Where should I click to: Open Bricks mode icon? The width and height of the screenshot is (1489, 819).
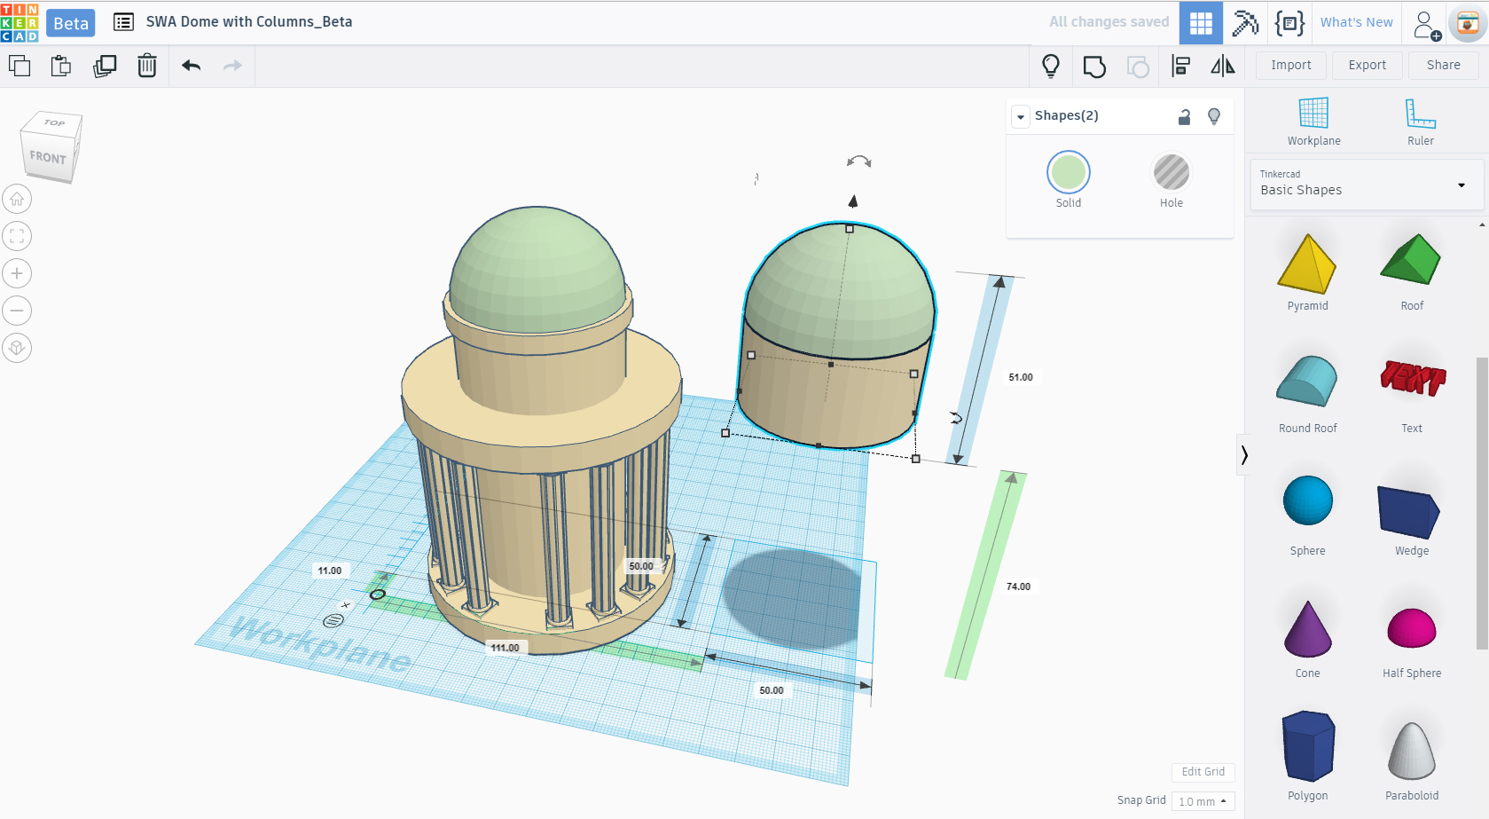pos(1289,23)
